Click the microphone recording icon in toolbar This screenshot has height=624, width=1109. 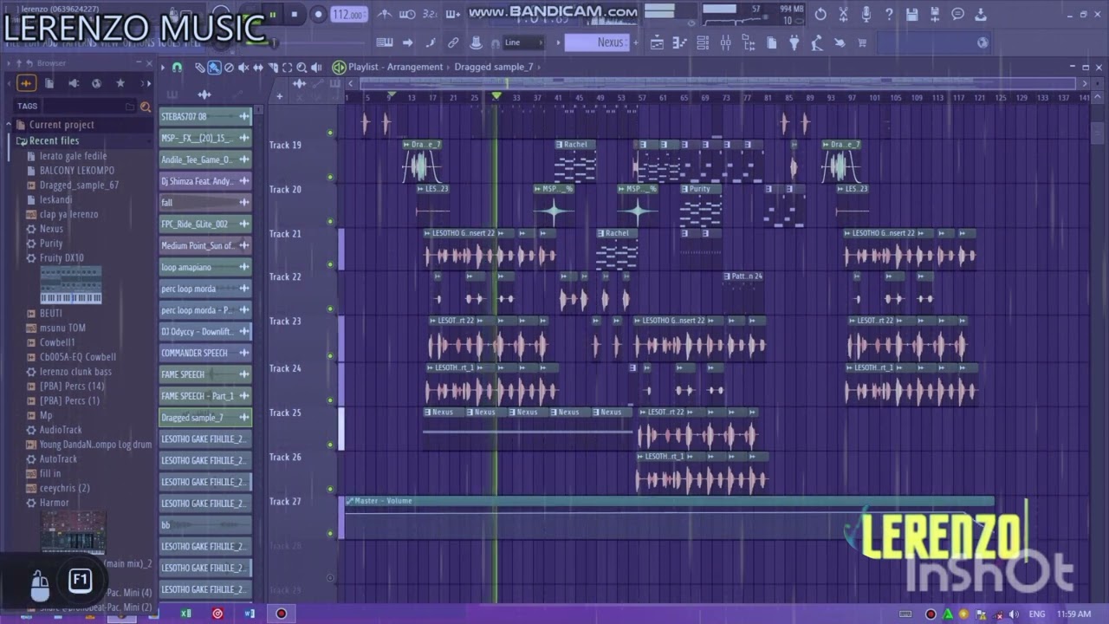866,15
